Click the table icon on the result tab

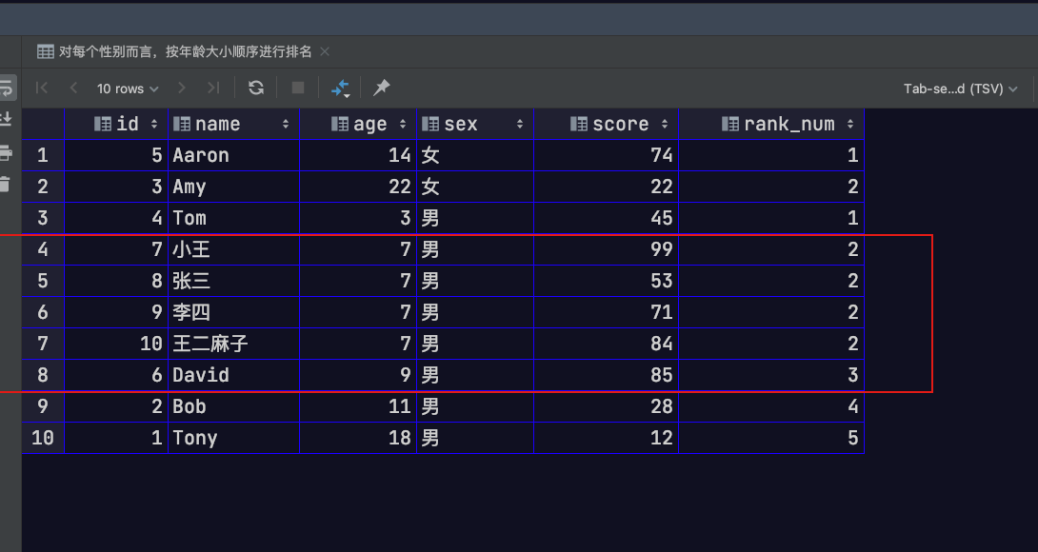46,51
